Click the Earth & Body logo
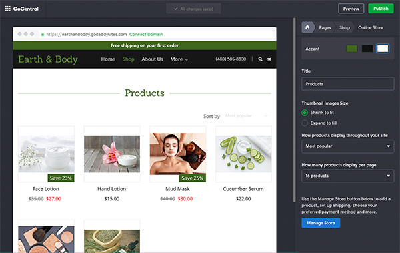 [48, 59]
